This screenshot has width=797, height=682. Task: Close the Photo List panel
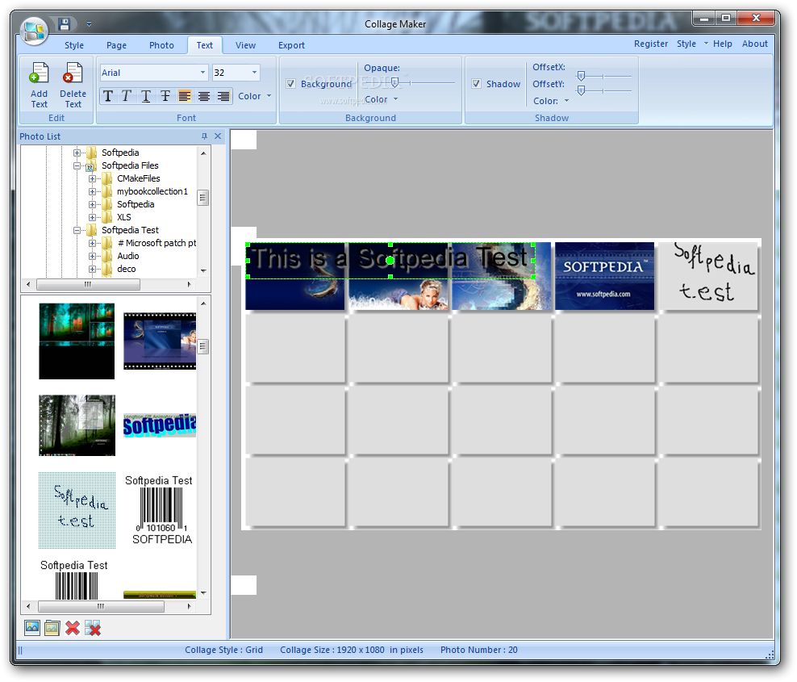[x=218, y=136]
